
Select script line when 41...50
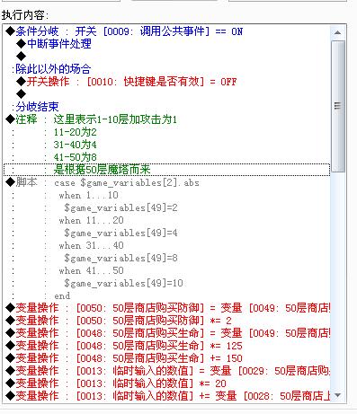(x=167, y=270)
